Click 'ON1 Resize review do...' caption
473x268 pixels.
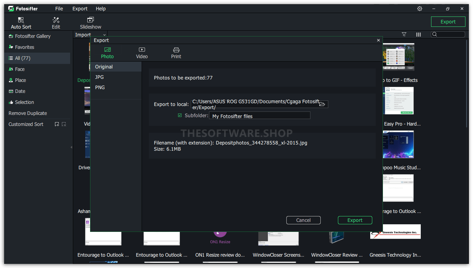click(x=220, y=255)
